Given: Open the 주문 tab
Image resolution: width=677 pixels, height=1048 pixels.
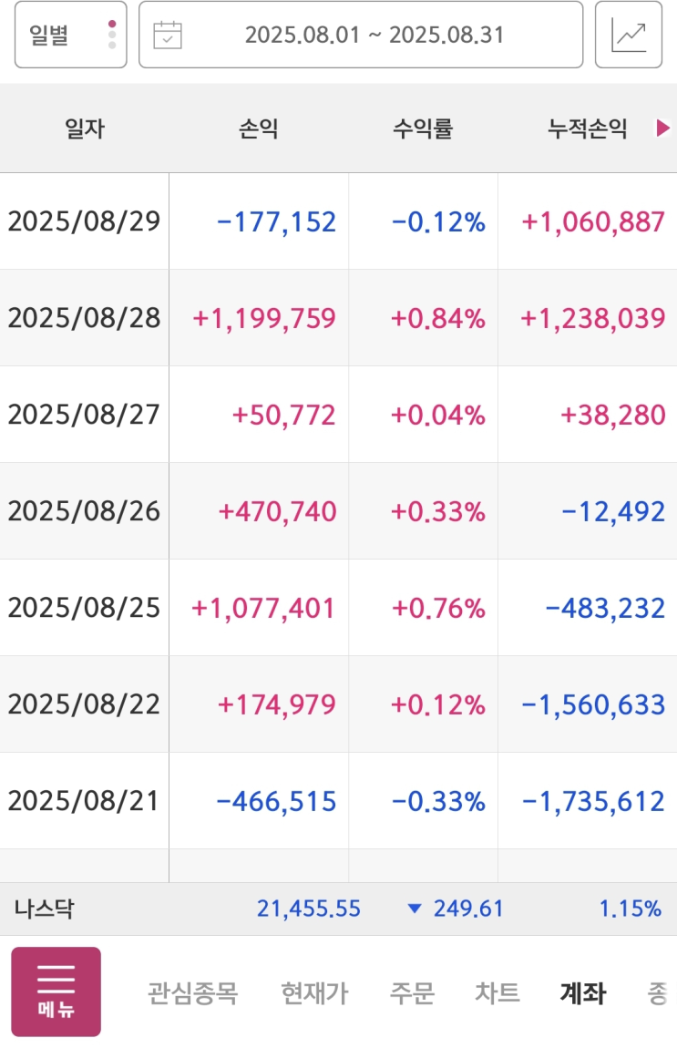Looking at the screenshot, I should click(412, 992).
